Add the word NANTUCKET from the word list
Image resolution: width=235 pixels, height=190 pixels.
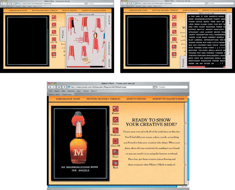[195, 61]
